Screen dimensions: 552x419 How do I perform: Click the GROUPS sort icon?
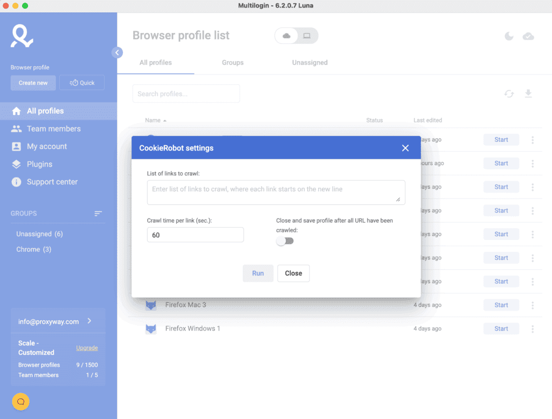[x=98, y=214]
